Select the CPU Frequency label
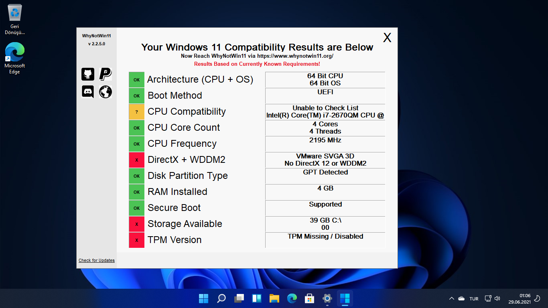Viewport: 548px width, 308px height. 182,144
